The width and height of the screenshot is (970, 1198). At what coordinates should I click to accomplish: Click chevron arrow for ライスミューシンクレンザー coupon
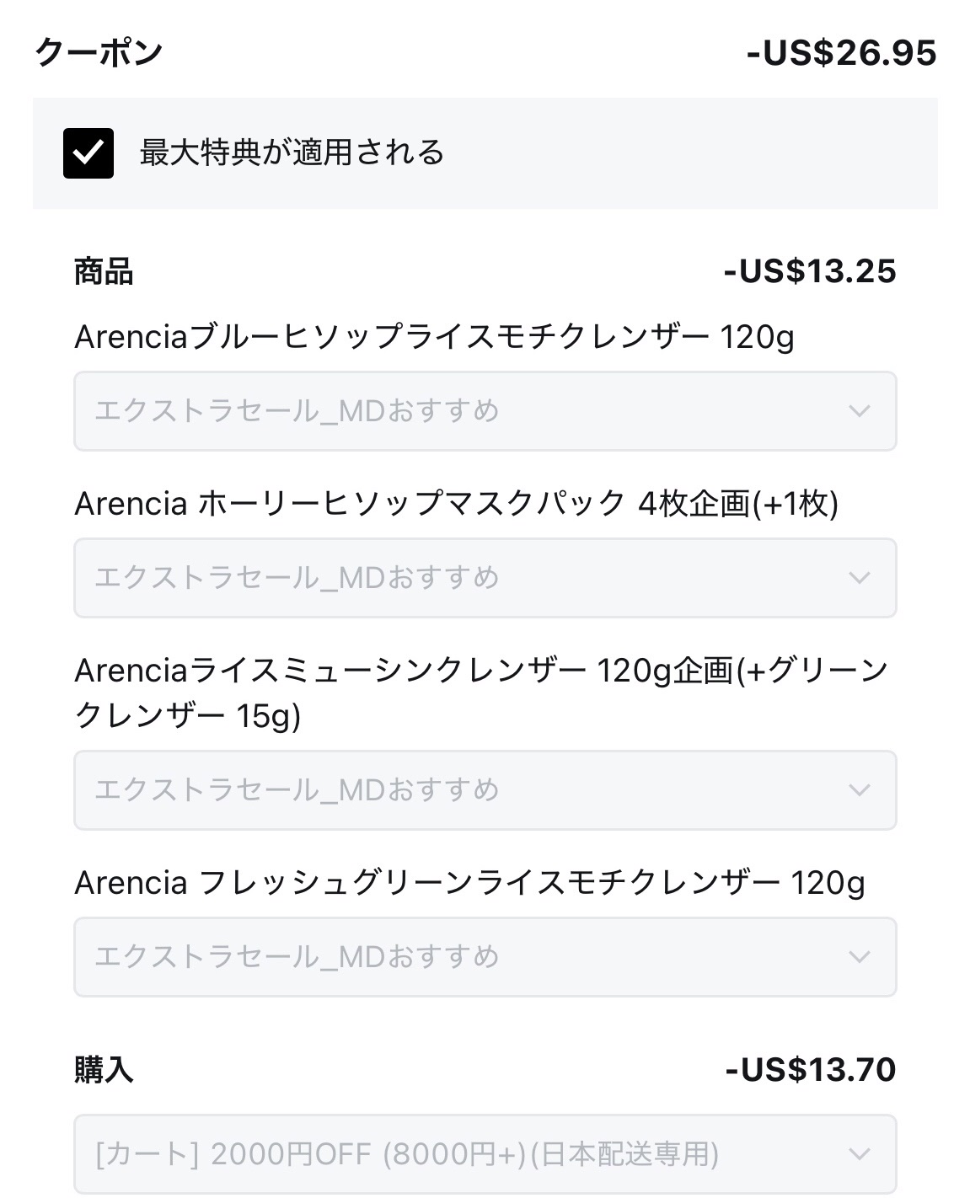pyautogui.click(x=859, y=790)
